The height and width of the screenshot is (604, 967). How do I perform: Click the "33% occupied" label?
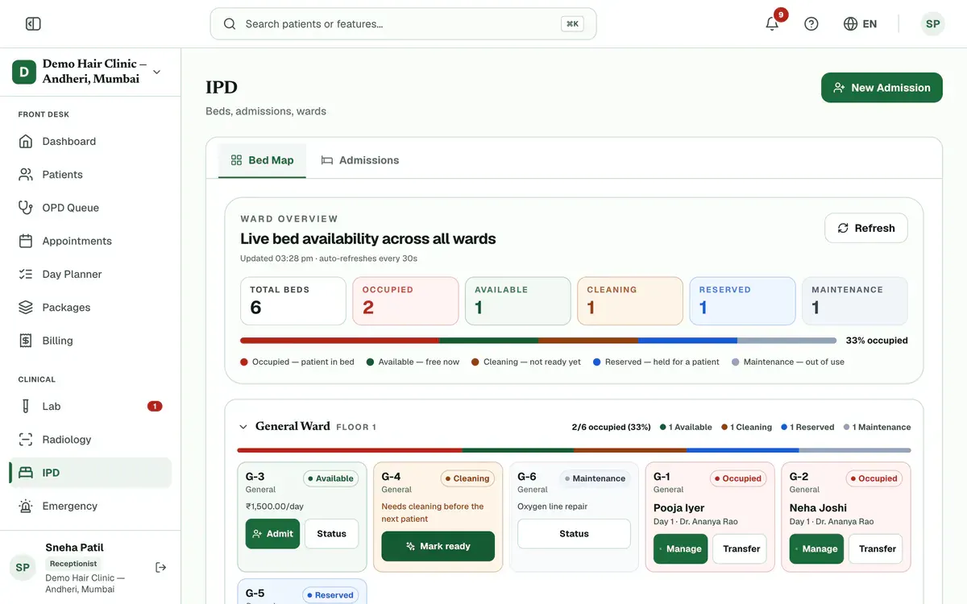[x=877, y=341]
